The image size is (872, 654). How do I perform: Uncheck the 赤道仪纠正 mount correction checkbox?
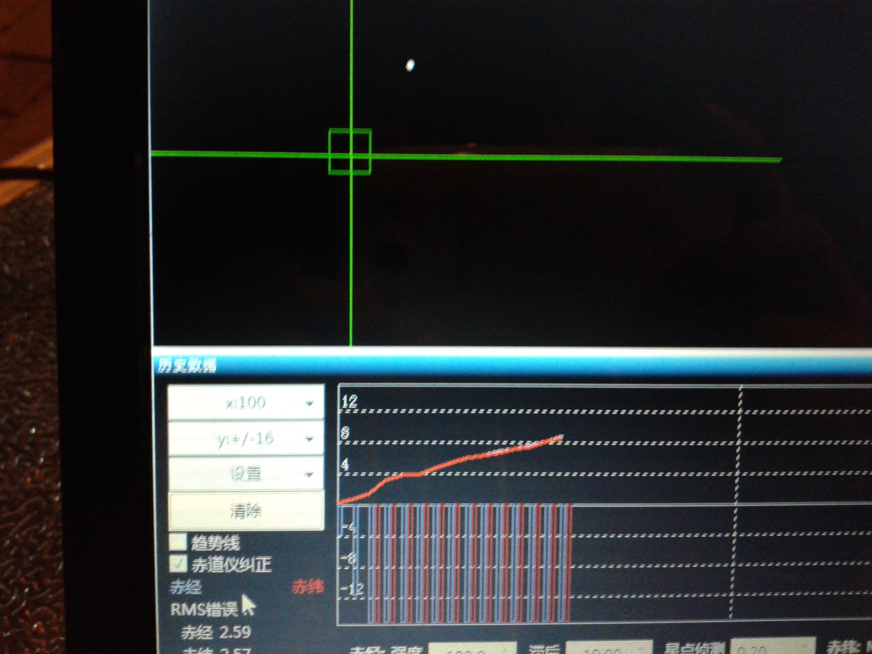[x=178, y=563]
